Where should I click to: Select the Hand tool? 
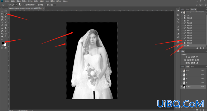pos(2,37)
